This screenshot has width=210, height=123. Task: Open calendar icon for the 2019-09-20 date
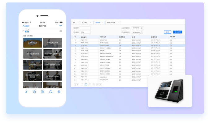142,32
